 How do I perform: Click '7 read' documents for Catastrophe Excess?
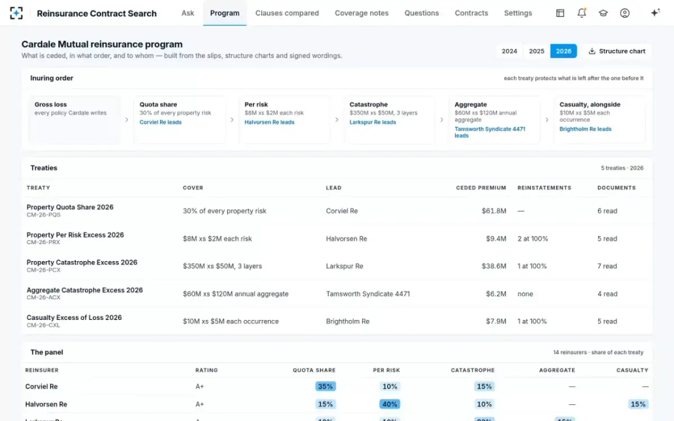tap(607, 266)
